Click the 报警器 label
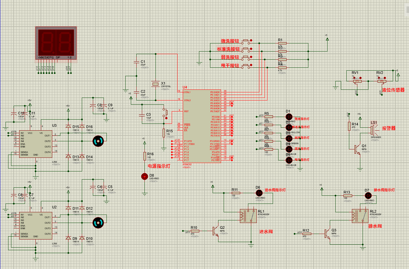409x269 pixels. (389, 128)
